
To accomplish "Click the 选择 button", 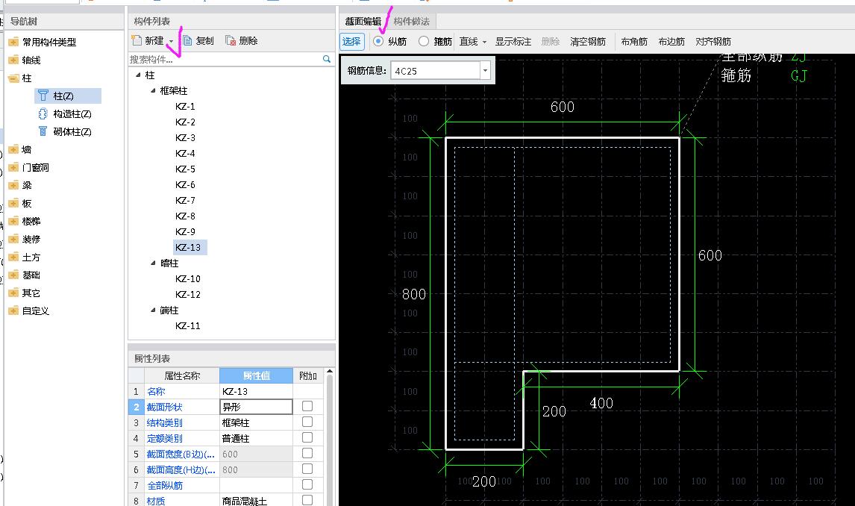I will [351, 42].
